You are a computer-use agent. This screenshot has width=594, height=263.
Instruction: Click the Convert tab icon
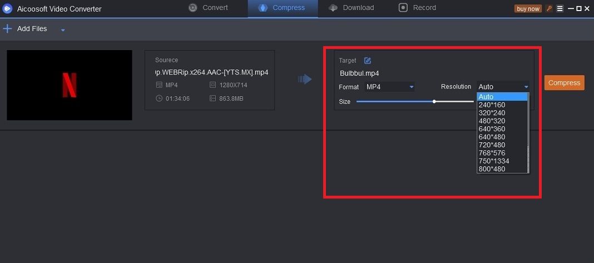point(193,8)
